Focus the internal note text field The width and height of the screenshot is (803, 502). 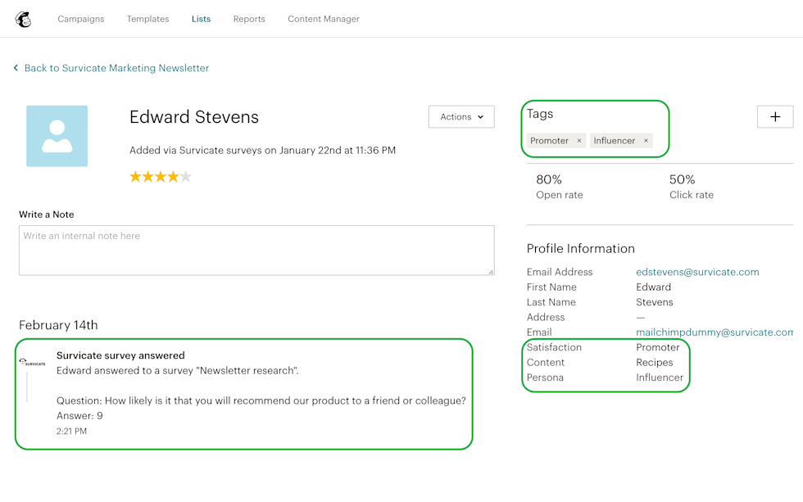pyautogui.click(x=256, y=250)
